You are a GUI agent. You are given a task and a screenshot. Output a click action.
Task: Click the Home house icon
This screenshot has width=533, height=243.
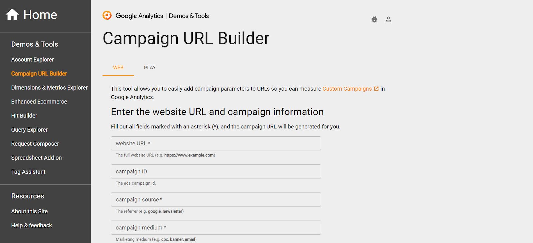click(12, 15)
